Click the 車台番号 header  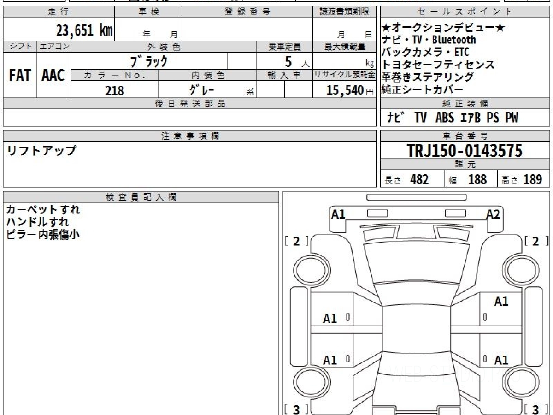(465, 136)
